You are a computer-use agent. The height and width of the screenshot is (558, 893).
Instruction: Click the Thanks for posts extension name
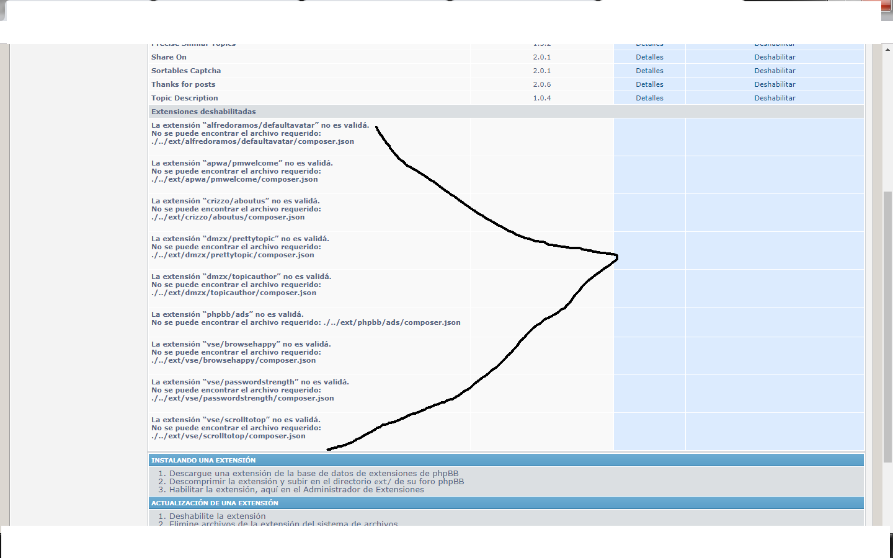pyautogui.click(x=183, y=84)
